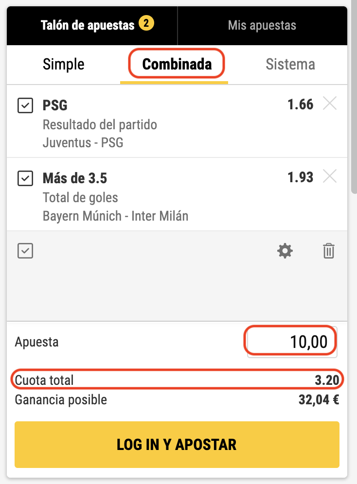Screen dimensions: 357x484
Task: Open the Sistema tab
Action: click(x=290, y=65)
